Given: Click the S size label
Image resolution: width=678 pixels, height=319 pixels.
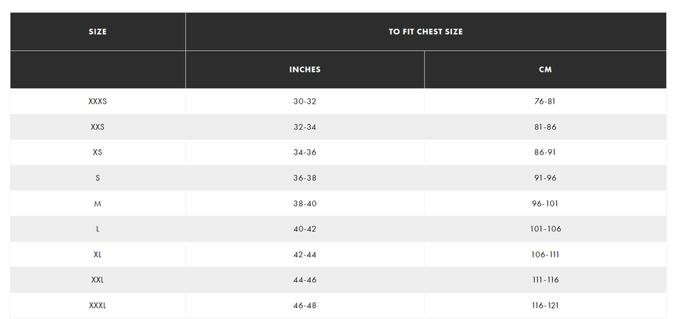Looking at the screenshot, I should [97, 178].
